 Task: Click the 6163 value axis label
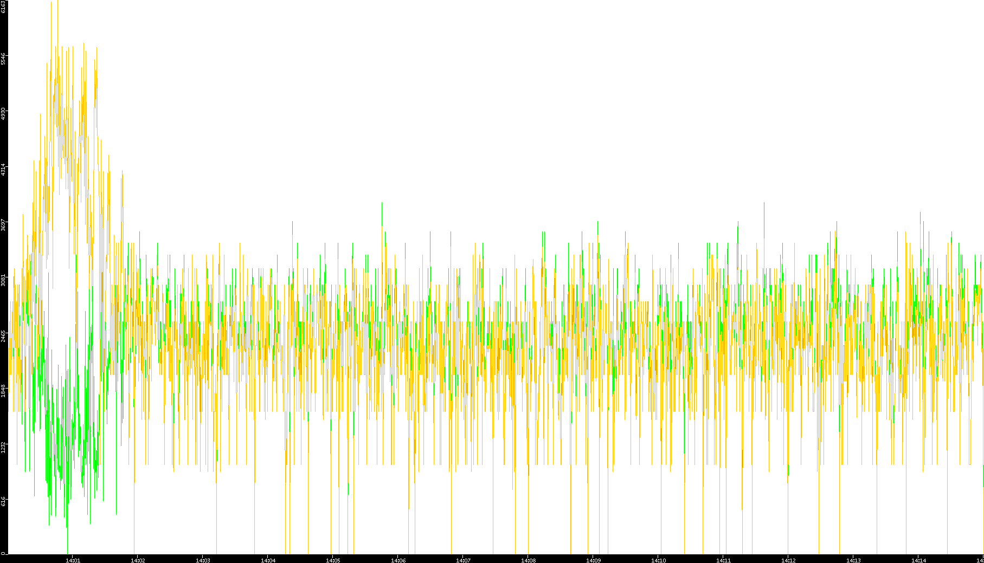[x=3, y=7]
